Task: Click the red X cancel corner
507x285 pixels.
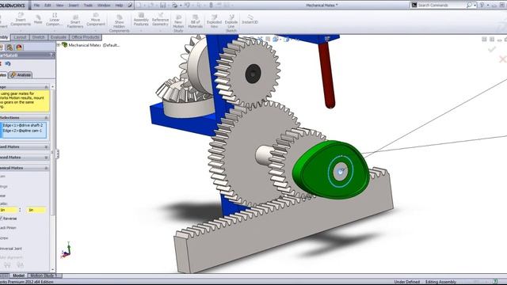Action: click(x=502, y=59)
